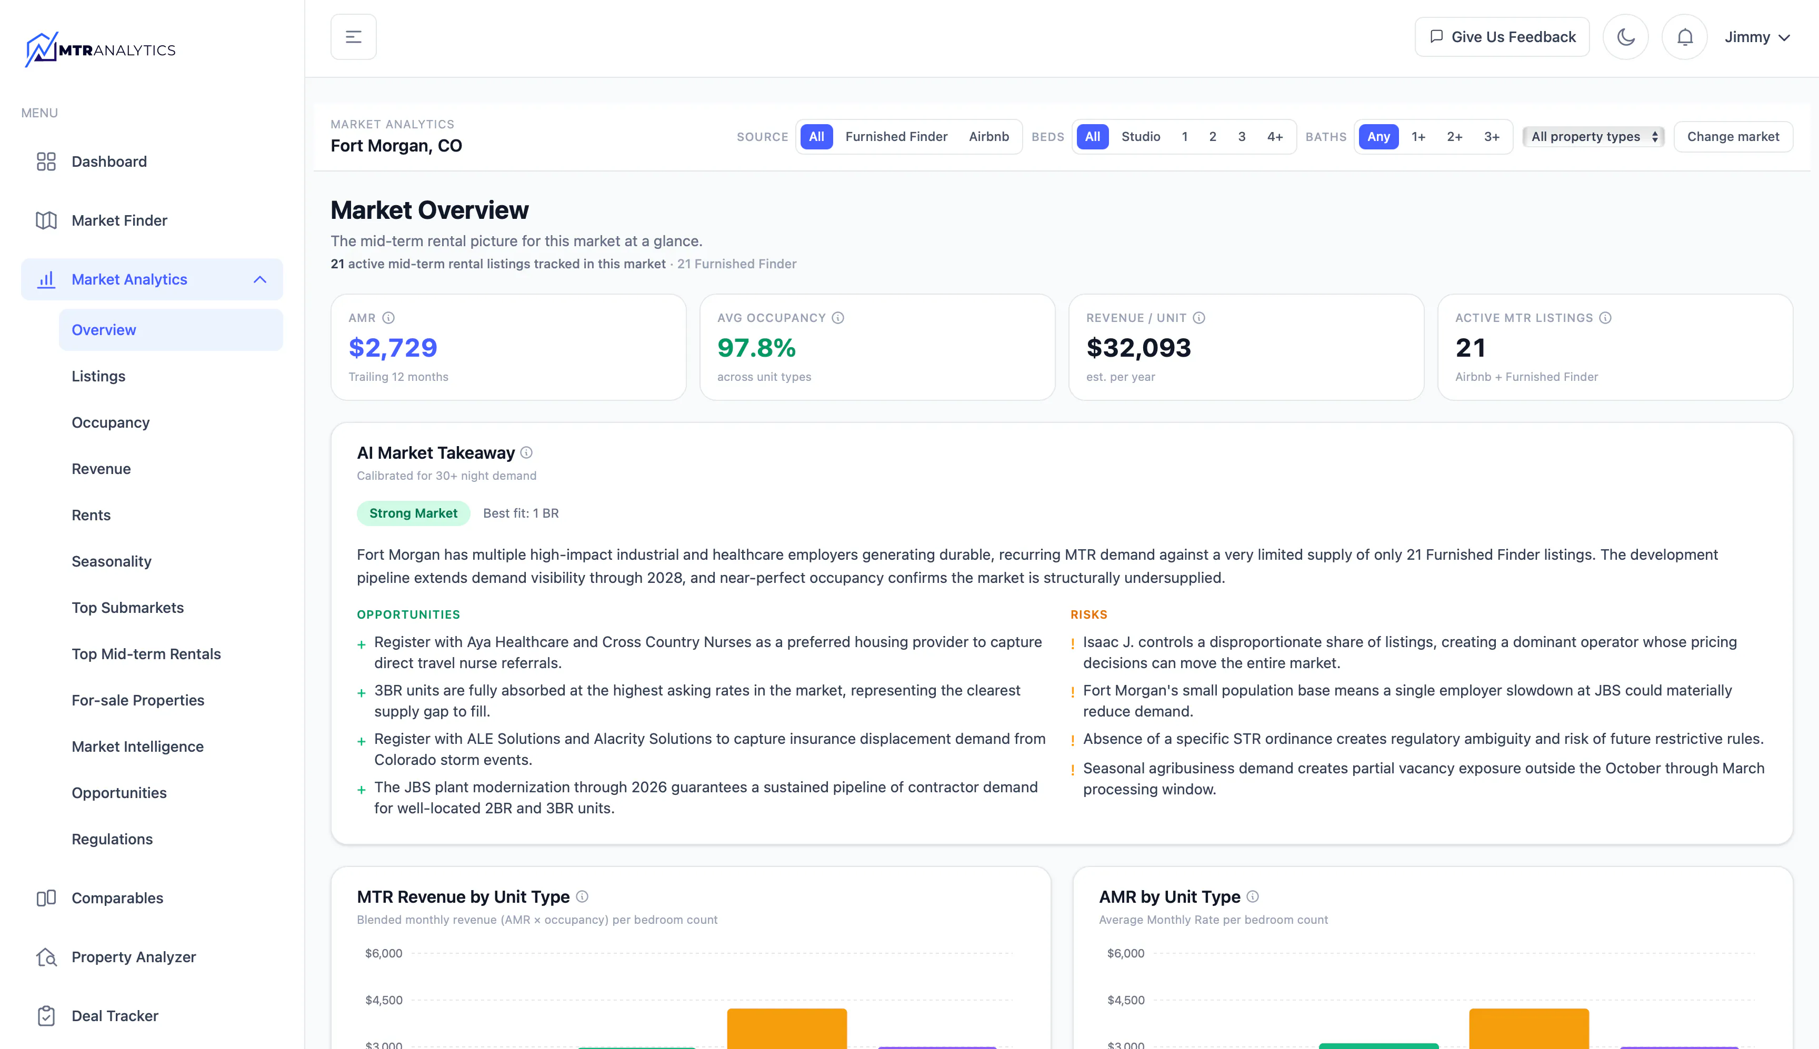Image resolution: width=1819 pixels, height=1049 pixels.
Task: Click the $32,093 revenue value
Action: coord(1138,348)
